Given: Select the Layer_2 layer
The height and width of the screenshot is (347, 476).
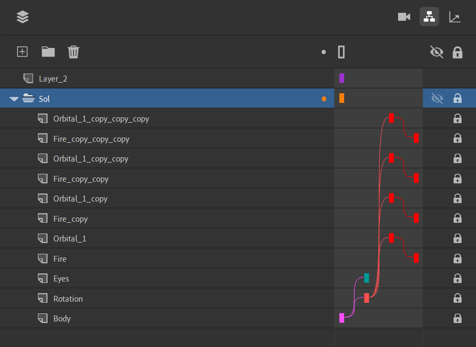Looking at the screenshot, I should 167,78.
